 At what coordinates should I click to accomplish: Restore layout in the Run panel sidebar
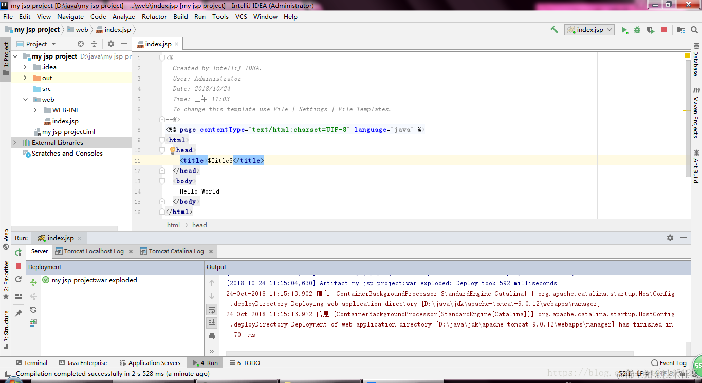pyautogui.click(x=19, y=296)
